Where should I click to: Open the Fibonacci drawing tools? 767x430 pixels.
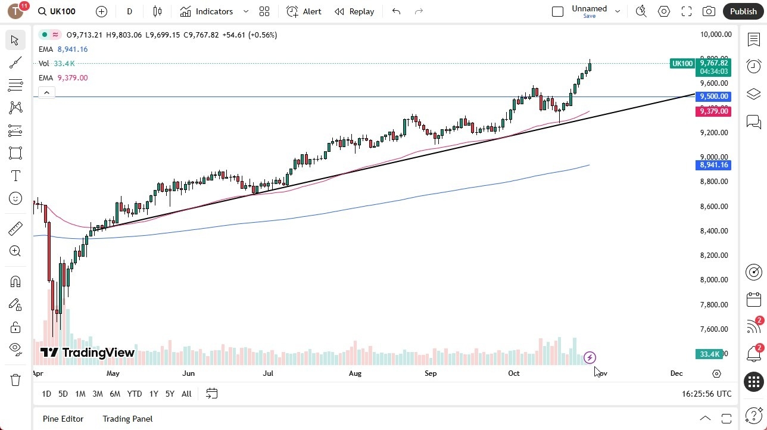(x=15, y=84)
